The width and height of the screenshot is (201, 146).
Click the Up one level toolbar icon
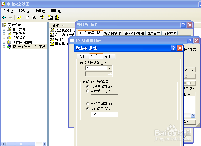click(19, 17)
